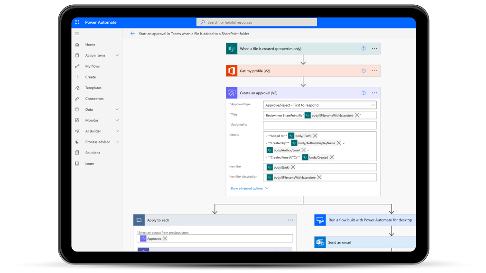
Task: Focus the Search for helpful resources box
Action: coord(257,22)
